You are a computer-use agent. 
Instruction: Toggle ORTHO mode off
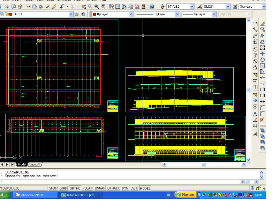pyautogui.click(x=75, y=188)
